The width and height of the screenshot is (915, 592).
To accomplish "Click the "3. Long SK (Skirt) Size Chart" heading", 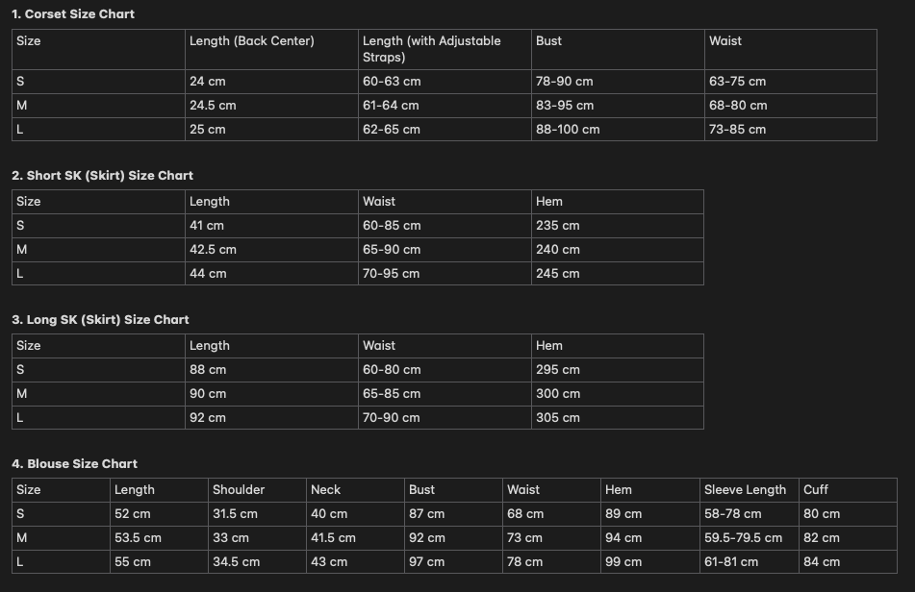I will (101, 320).
